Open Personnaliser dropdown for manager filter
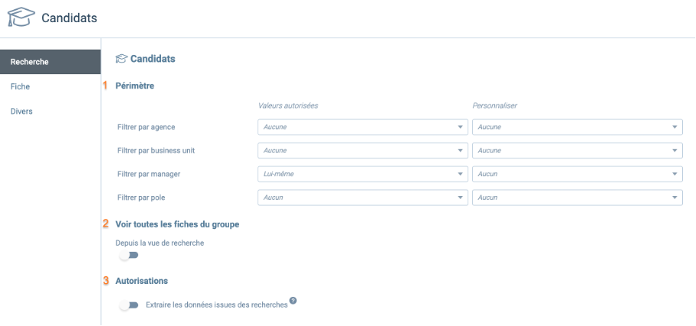The height and width of the screenshot is (326, 696). coord(577,174)
